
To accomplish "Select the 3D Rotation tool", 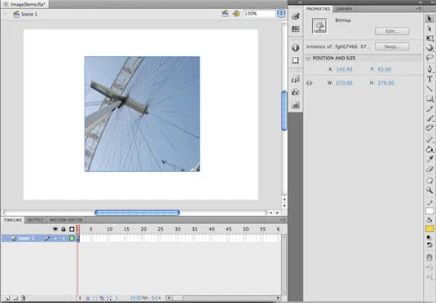I will pos(429,48).
